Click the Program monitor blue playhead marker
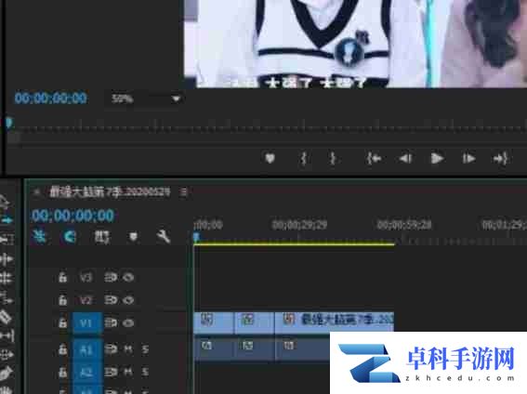 (x=9, y=123)
